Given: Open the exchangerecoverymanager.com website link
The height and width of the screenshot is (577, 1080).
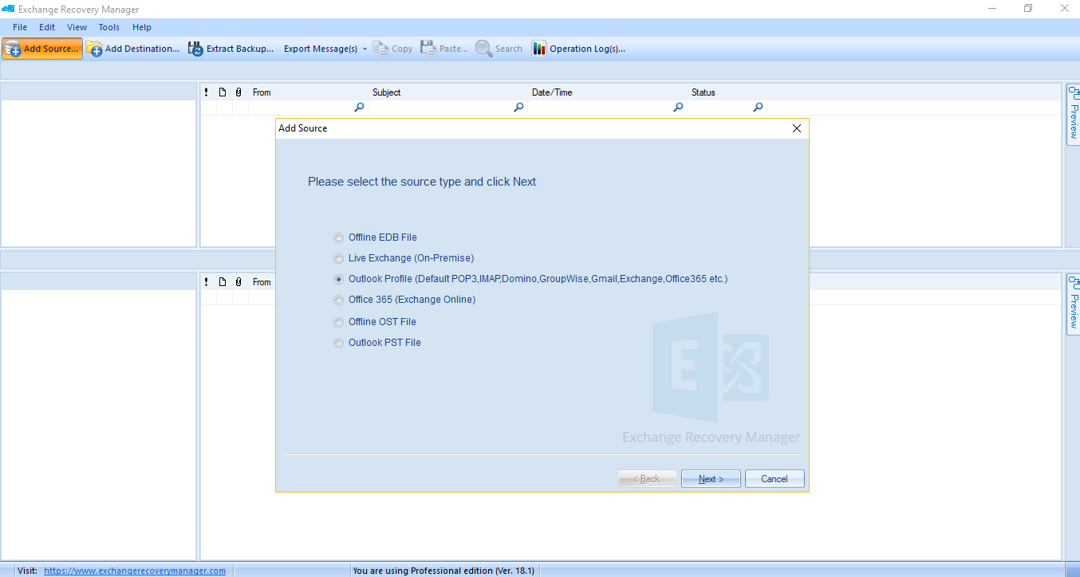Looking at the screenshot, I should pyautogui.click(x=135, y=571).
